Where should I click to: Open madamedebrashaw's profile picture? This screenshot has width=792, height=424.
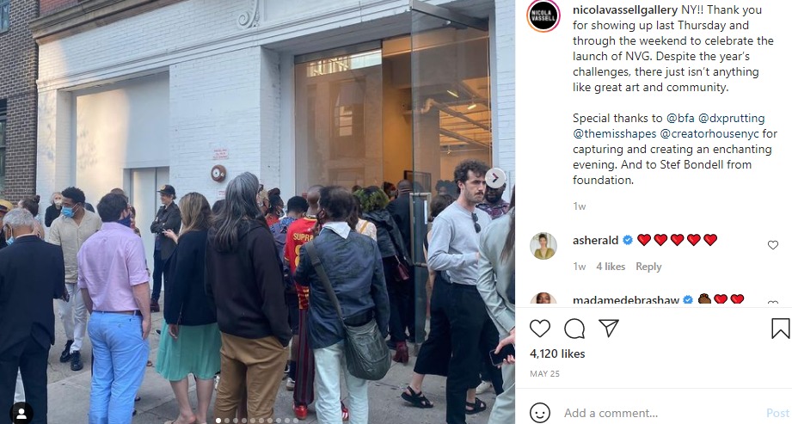[543, 298]
